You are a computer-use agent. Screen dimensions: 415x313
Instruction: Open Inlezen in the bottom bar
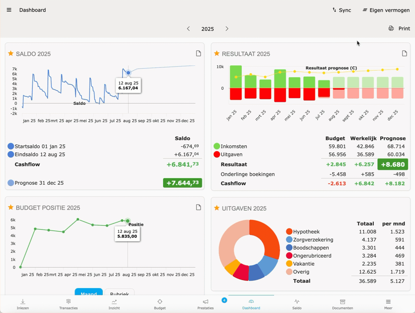tap(23, 304)
